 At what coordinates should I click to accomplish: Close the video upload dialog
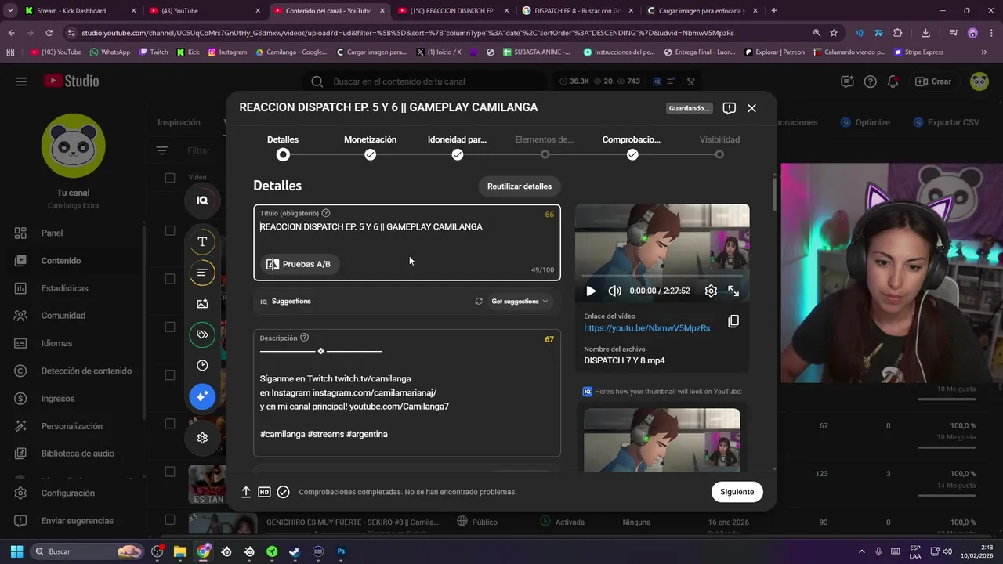(x=751, y=108)
